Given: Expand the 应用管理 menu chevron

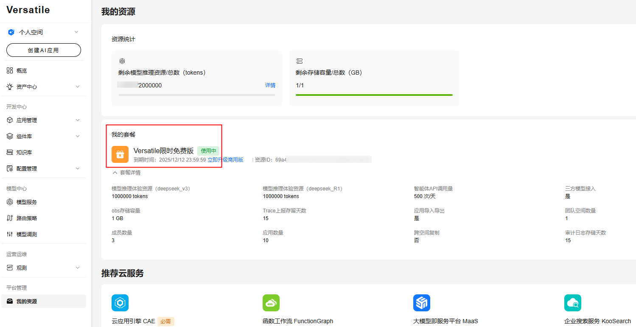Looking at the screenshot, I should point(78,120).
